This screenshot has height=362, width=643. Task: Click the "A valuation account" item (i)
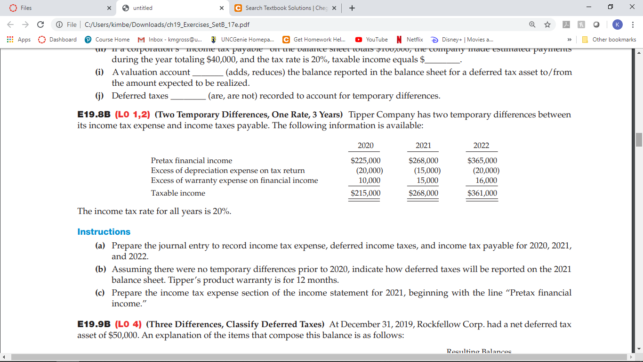pos(334,78)
